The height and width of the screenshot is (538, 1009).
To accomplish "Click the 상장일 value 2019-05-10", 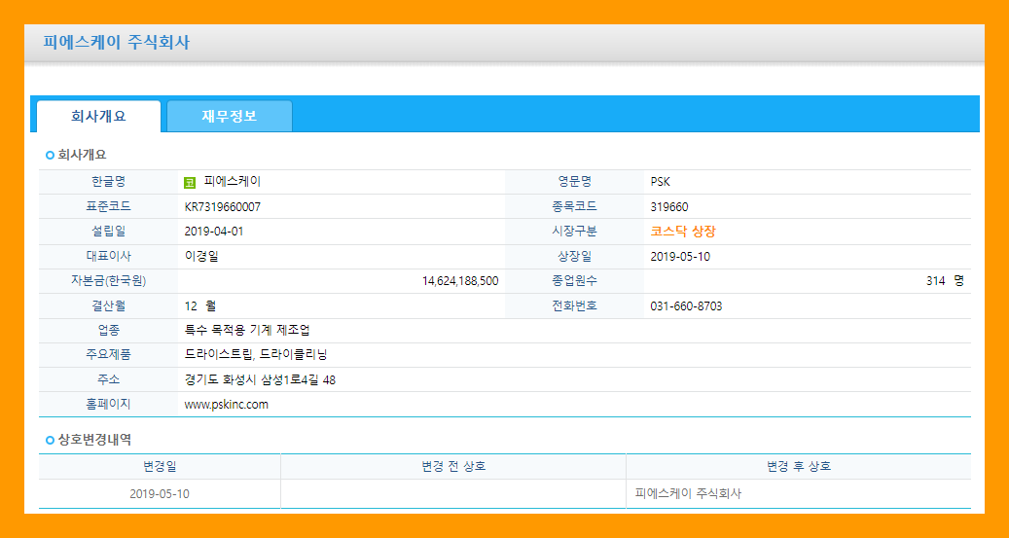I will click(680, 256).
